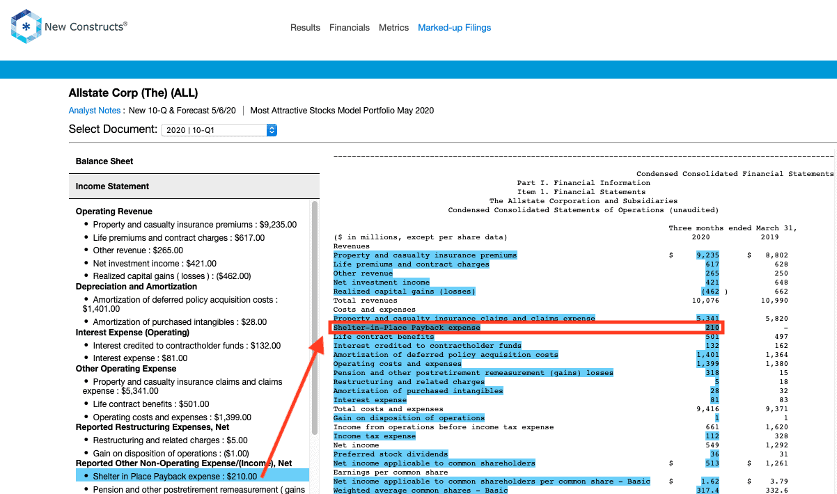Click highlighted 'Preferred stock dividends' filing line
This screenshot has width=837, height=494.
tap(391, 454)
